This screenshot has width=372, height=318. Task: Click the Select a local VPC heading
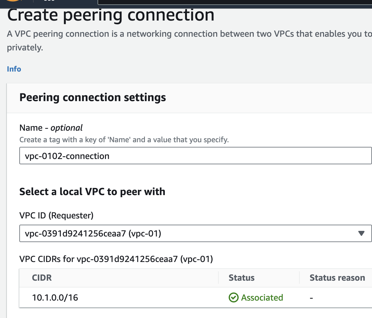coord(92,192)
